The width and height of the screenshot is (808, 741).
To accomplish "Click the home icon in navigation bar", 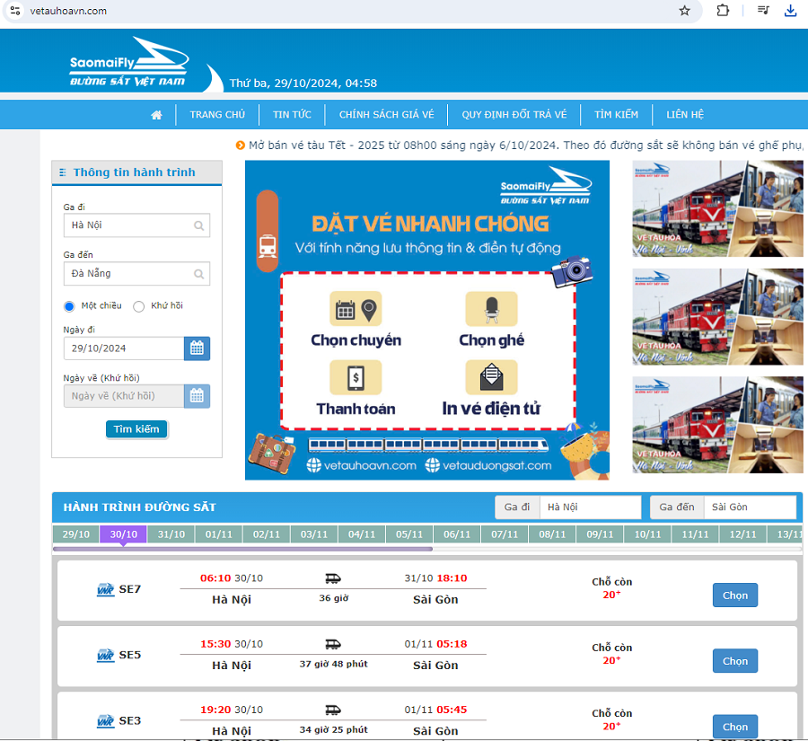I will point(156,115).
